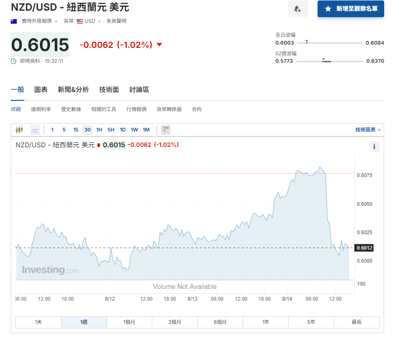Click the 0.6012 price label on the chart
This screenshot has height=341, width=393.
pyautogui.click(x=364, y=248)
